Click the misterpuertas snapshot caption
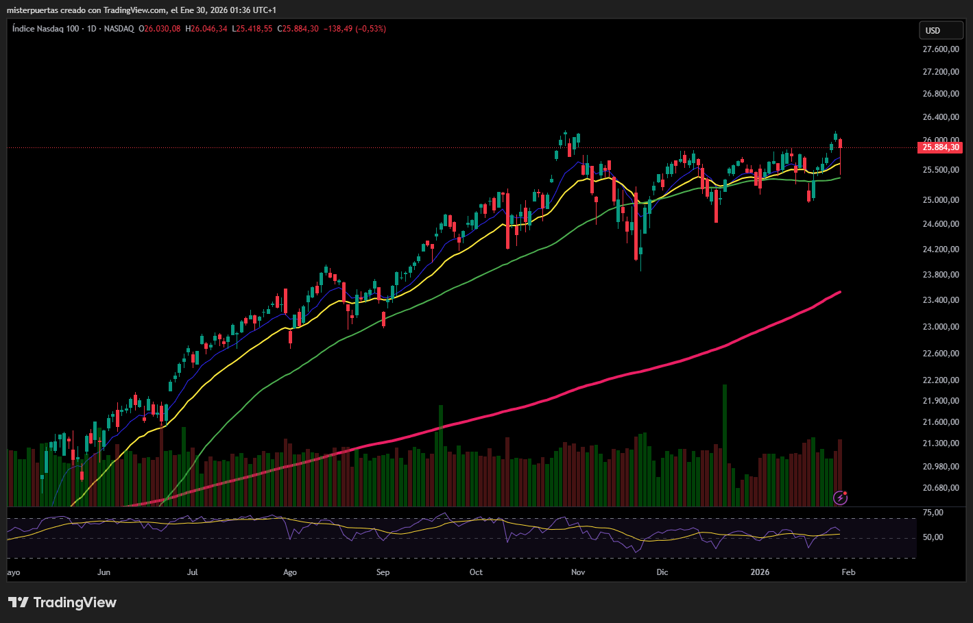Screen dimensions: 973x623 (x=142, y=10)
